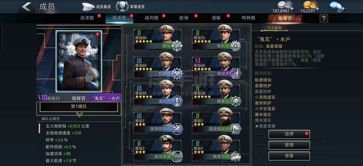Image resolution: width=363 pixels, height=166 pixels.
Task: Select the 潜艇 tab
Action: (216, 18)
